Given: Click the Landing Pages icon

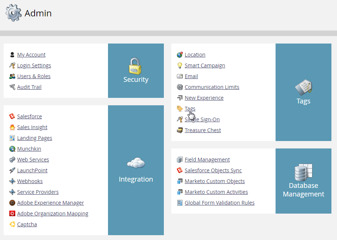Looking at the screenshot, I should coord(12,138).
